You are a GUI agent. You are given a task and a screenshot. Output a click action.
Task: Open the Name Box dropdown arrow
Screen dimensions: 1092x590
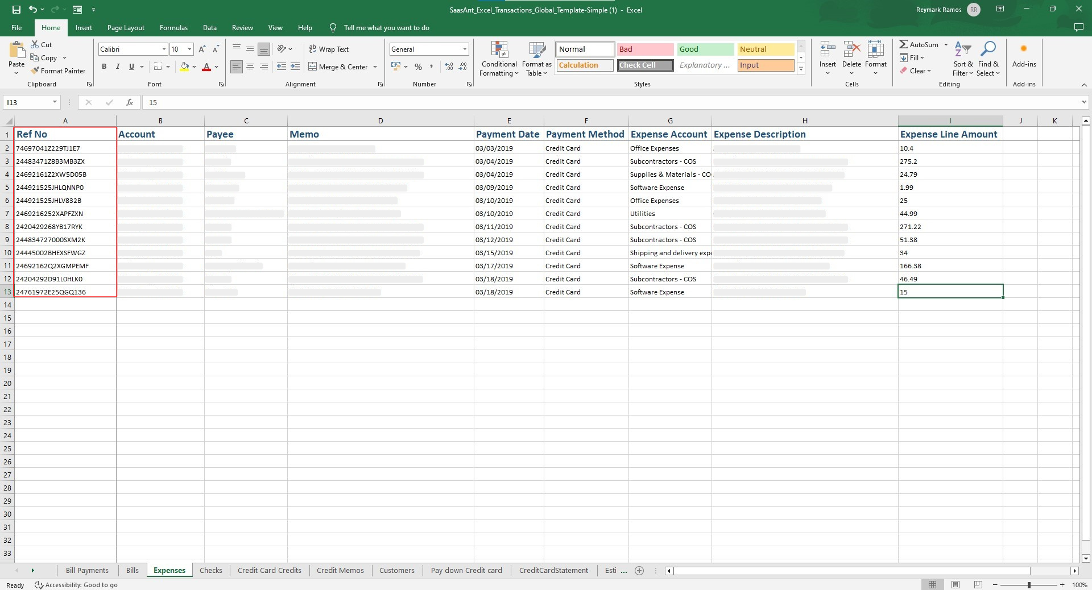click(x=55, y=102)
